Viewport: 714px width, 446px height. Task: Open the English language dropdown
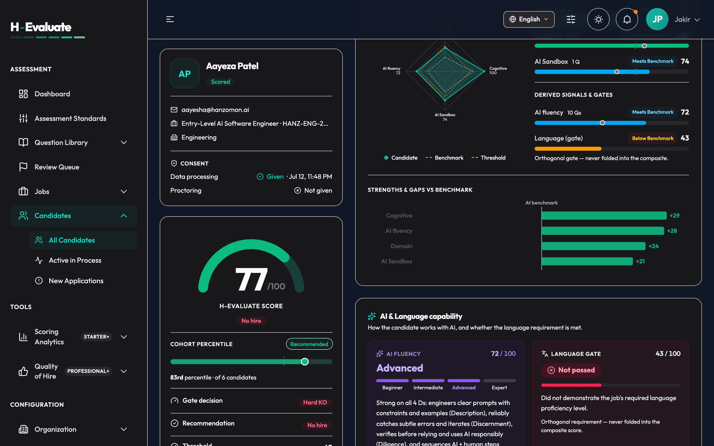[529, 19]
